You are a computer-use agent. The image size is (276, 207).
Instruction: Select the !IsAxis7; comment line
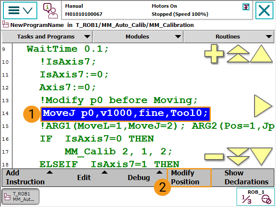[x=68, y=62]
